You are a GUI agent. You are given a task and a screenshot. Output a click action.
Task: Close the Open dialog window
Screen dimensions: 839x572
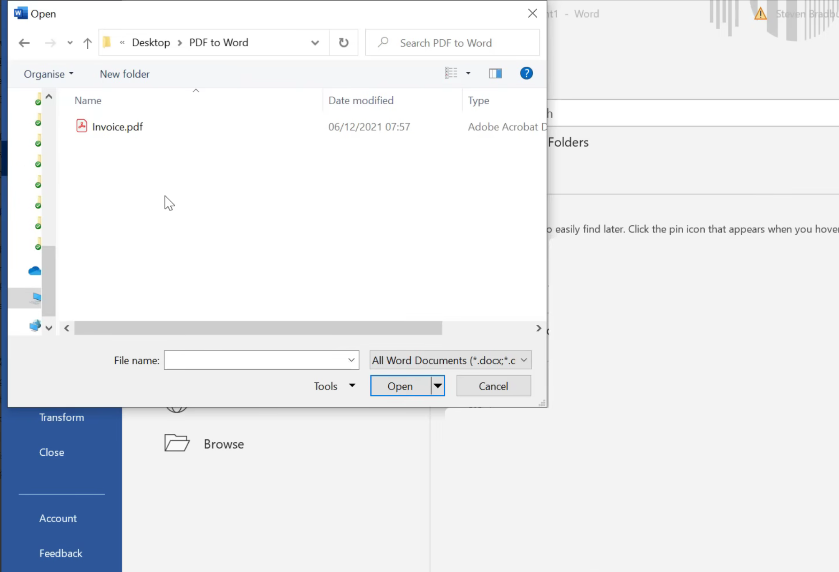[532, 13]
